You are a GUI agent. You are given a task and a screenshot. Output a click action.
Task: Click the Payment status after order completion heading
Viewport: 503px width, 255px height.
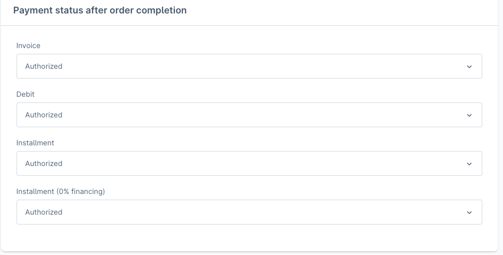100,10
